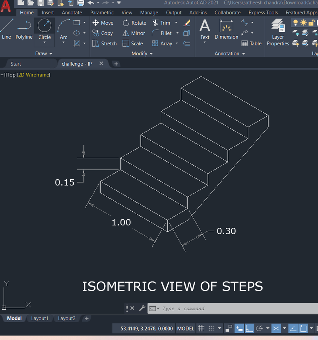Click the Leader annotation icon
Image resolution: width=318 pixels, height=340 pixels.
[x=244, y=33]
